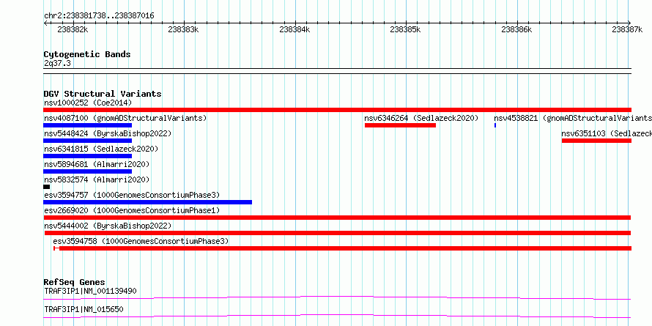Screen dimensions: 652x326
Task: Open nsv5448424 (ByrskaBishop2022) label
Action: pos(108,134)
